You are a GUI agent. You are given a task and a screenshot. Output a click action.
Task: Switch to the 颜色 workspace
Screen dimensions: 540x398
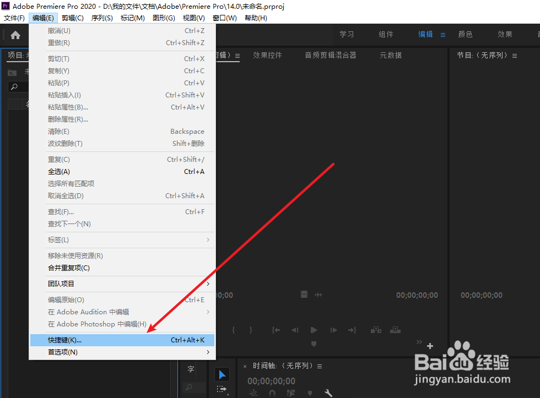point(465,34)
